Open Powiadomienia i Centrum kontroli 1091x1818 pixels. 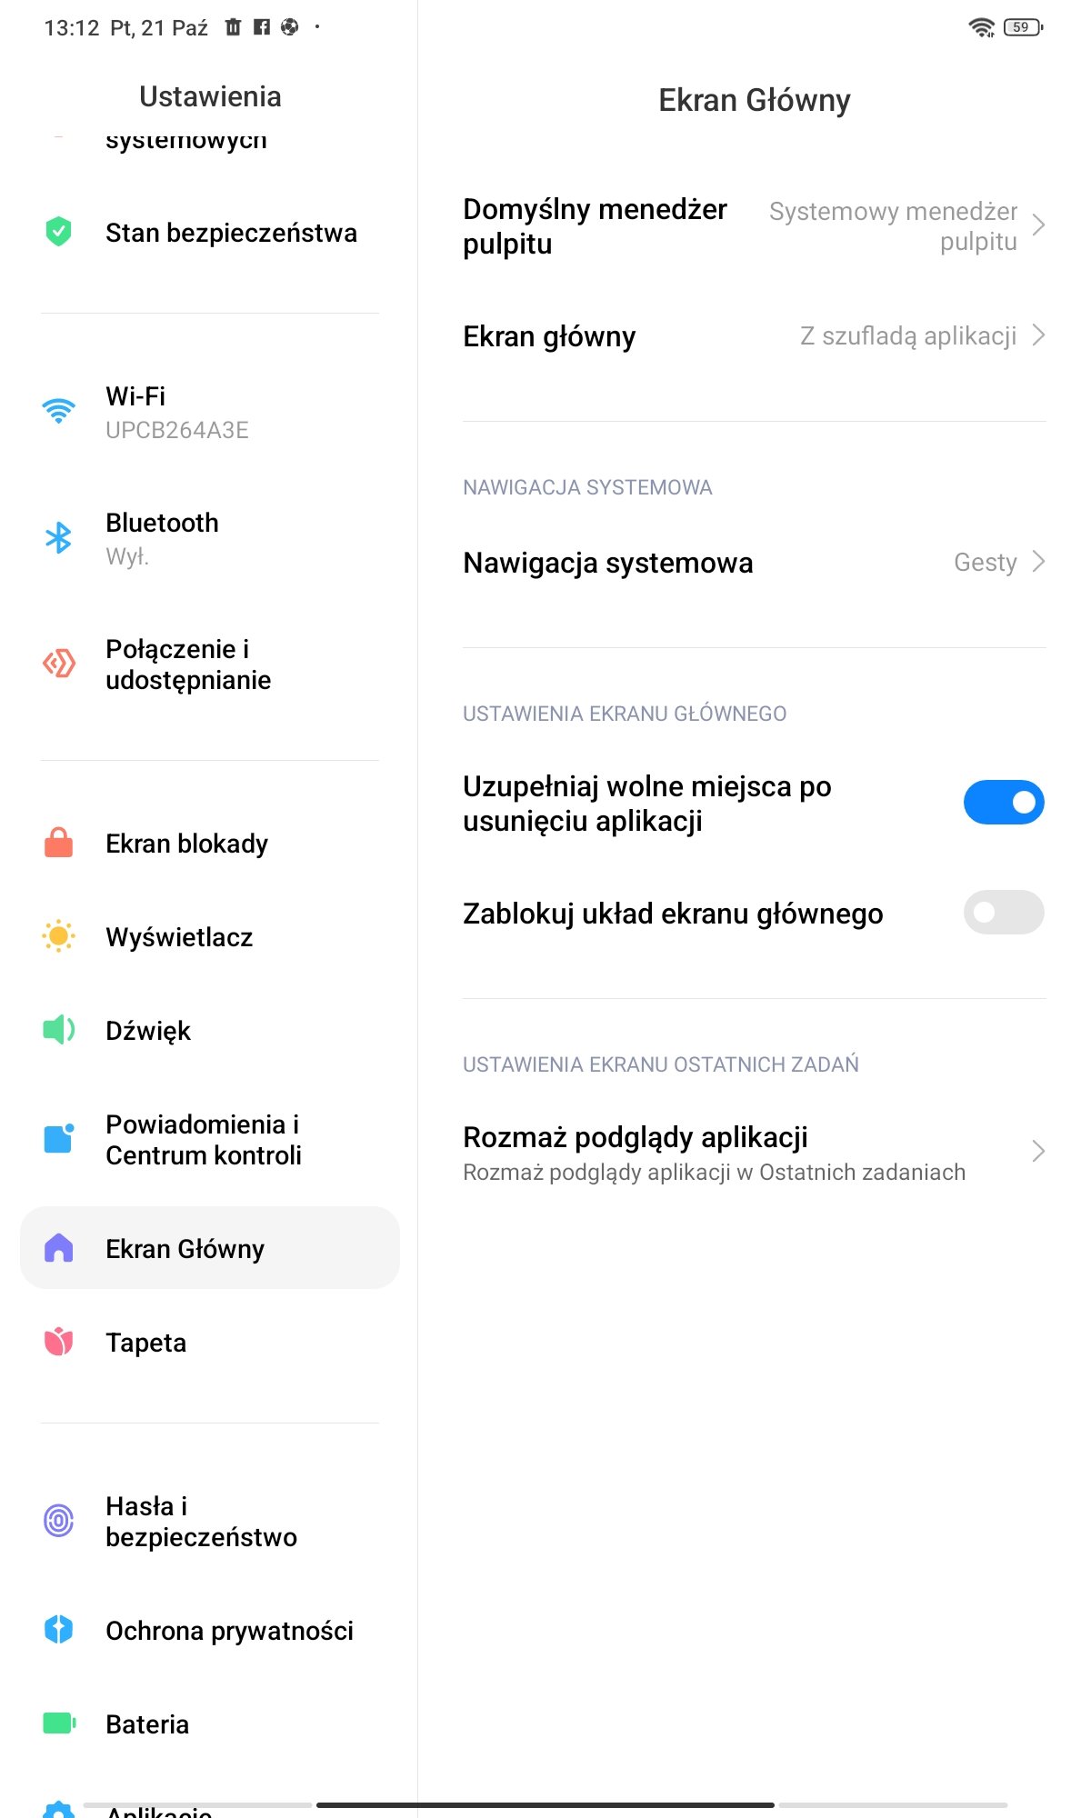(x=210, y=1139)
